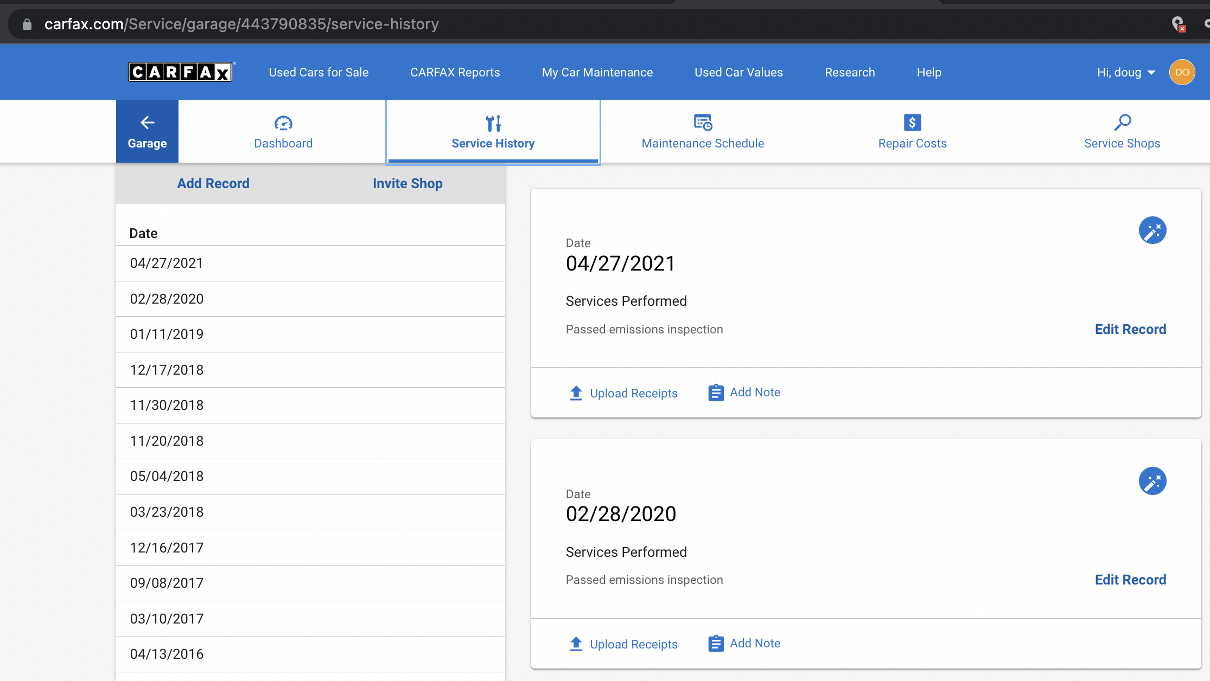Switch to the Repair Costs tab
Screen dimensions: 1210x681
913,131
